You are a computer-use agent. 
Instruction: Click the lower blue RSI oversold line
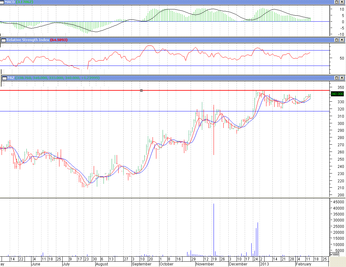165,66
